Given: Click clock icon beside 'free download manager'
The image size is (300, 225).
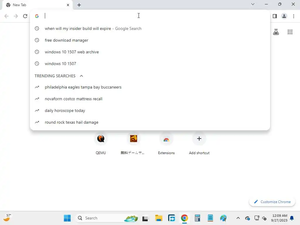Looking at the screenshot, I should pos(37,40).
